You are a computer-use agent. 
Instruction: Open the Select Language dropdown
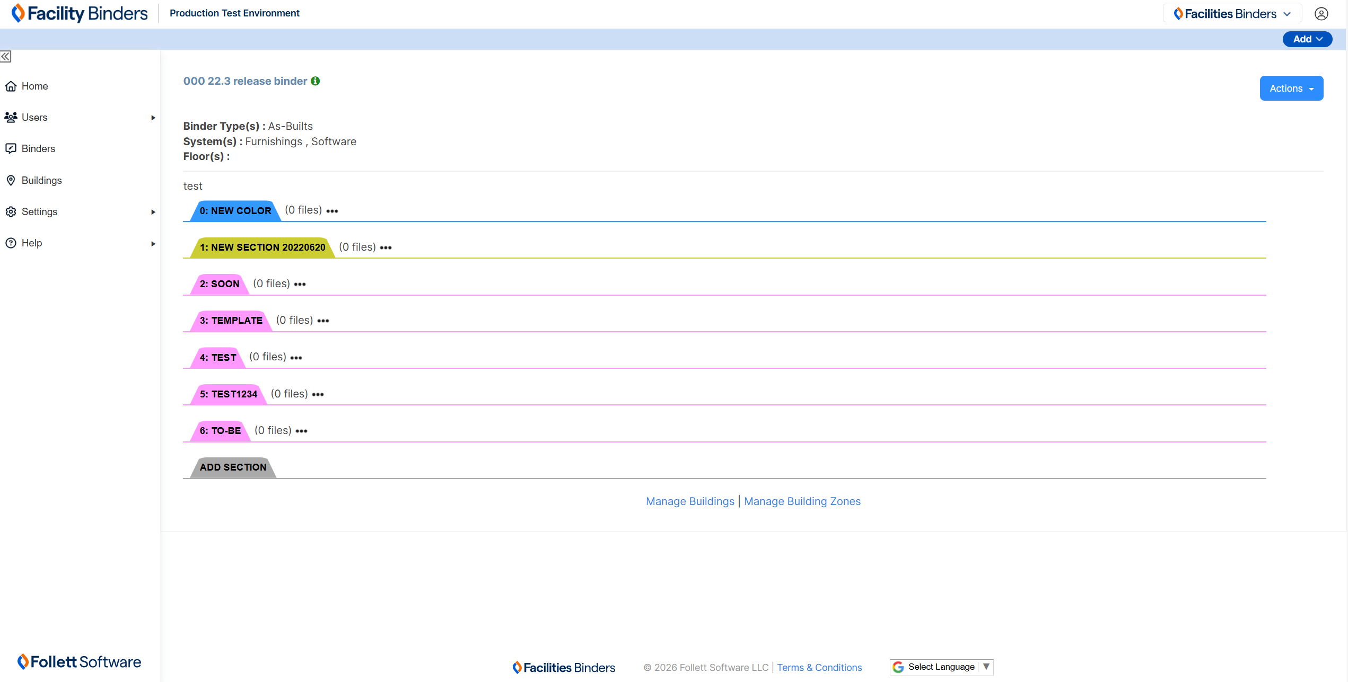(x=941, y=667)
